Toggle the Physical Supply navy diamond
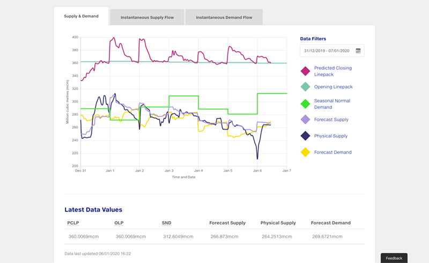The image size is (429, 263). 305,136
